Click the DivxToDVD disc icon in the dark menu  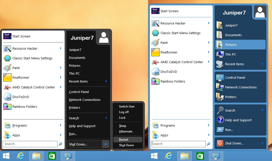point(7,97)
